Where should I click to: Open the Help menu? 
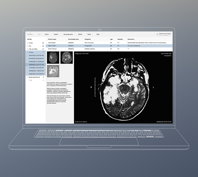point(98,34)
